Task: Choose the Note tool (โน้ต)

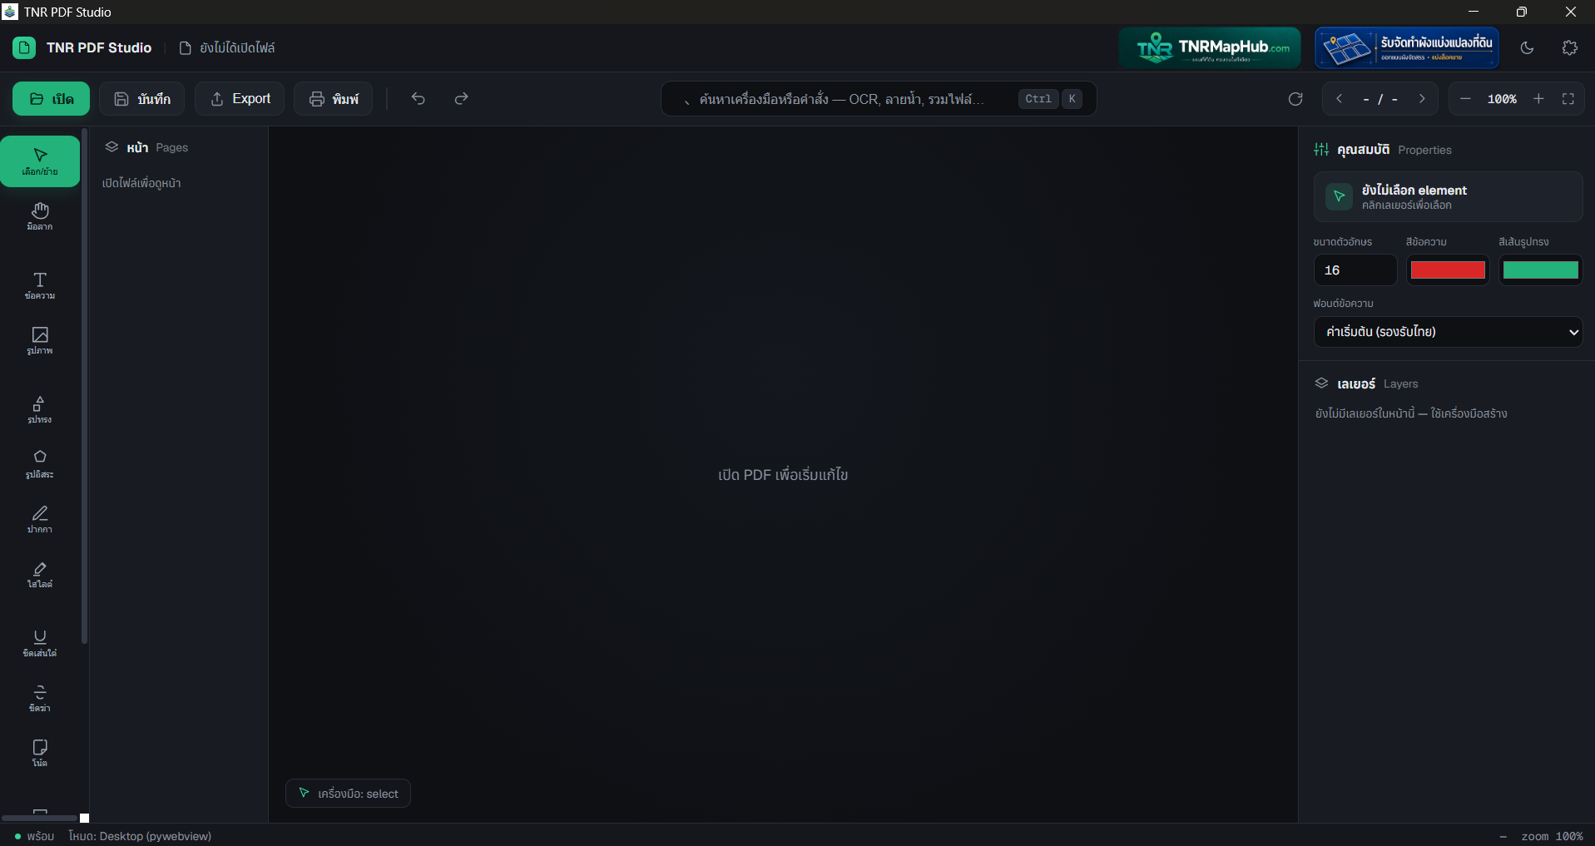Action: 40,753
